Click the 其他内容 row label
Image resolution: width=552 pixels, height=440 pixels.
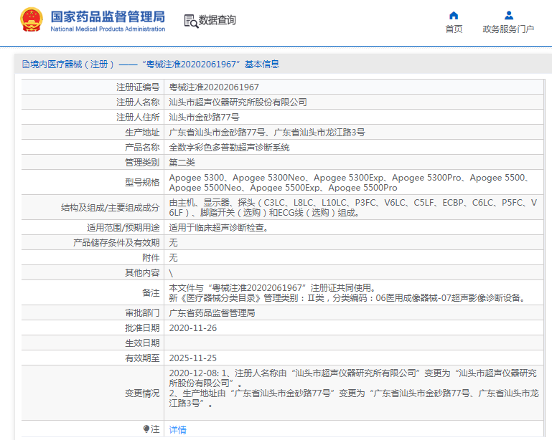[142, 273]
